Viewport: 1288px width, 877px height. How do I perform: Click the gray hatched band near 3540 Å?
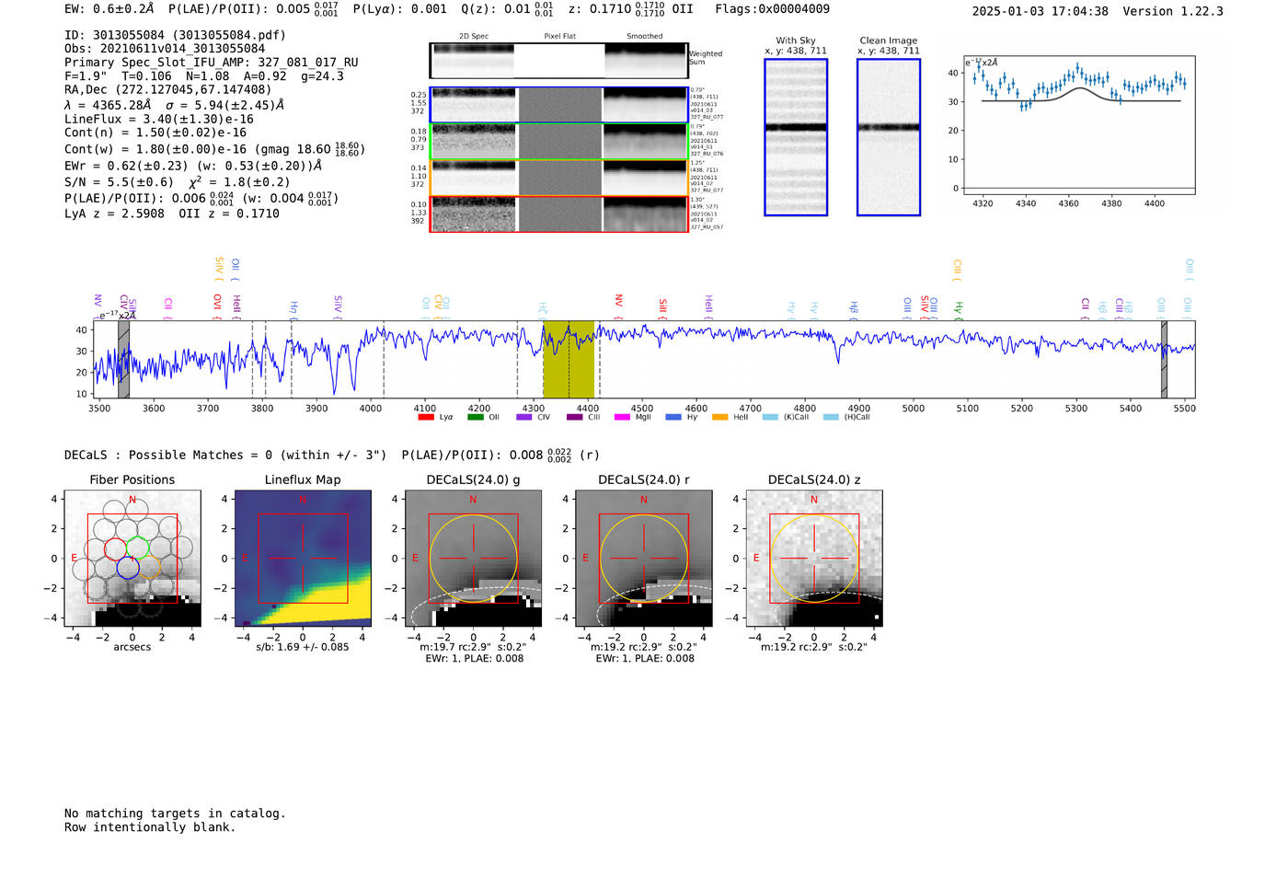tap(123, 359)
